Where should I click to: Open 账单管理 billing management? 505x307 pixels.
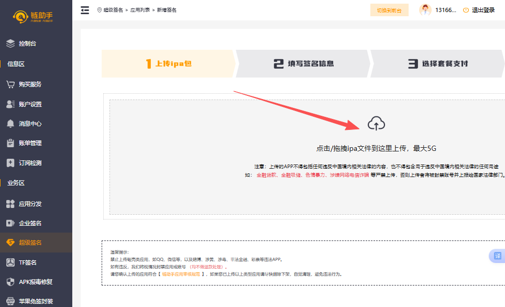[x=30, y=143]
